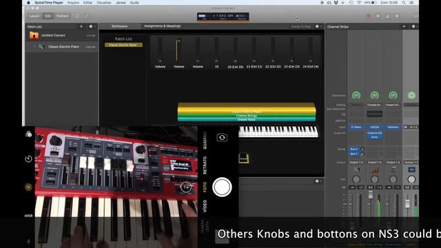The width and height of the screenshot is (441, 248).
Task: Open QuickTime Player Arquivo menu
Action: (73, 3)
